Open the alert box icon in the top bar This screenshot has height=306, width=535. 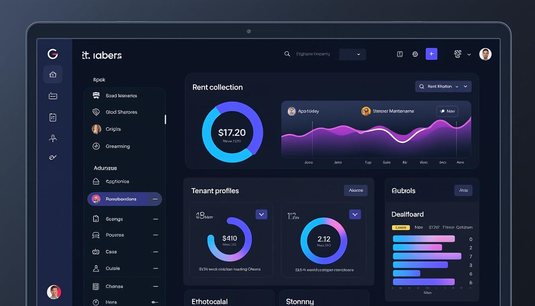click(x=400, y=54)
